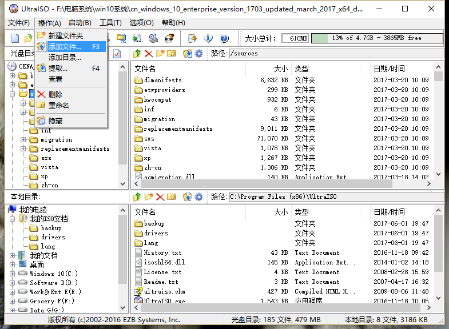Click the red delete X in image pane toolbar
This screenshot has width=449, height=329.
tap(149, 54)
